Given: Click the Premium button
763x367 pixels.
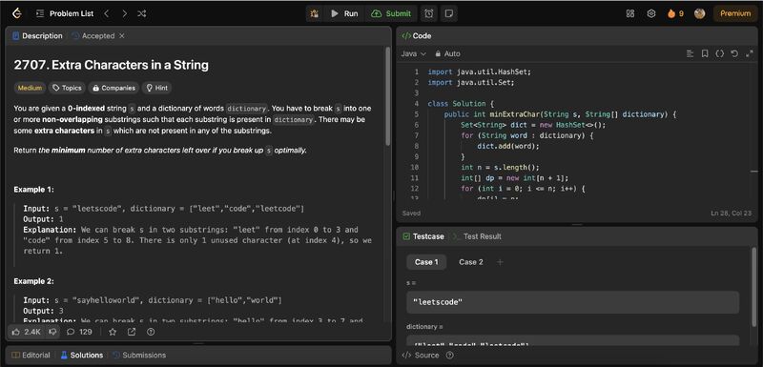Looking at the screenshot, I should click(735, 13).
